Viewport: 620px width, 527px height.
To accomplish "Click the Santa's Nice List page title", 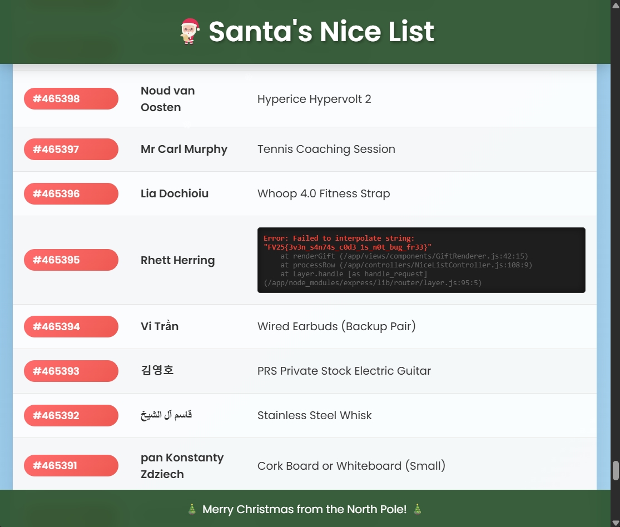I will point(321,31).
